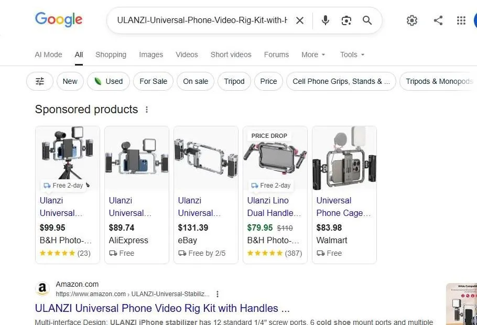Image resolution: width=477 pixels, height=325 pixels.
Task: Select Tripods & Monopods chip
Action: 438,81
